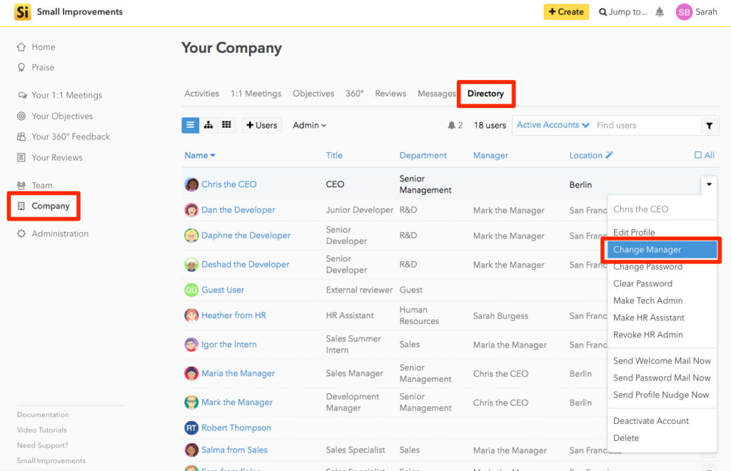The image size is (731, 471).
Task: Switch to org chart view icon
Action: tap(208, 125)
